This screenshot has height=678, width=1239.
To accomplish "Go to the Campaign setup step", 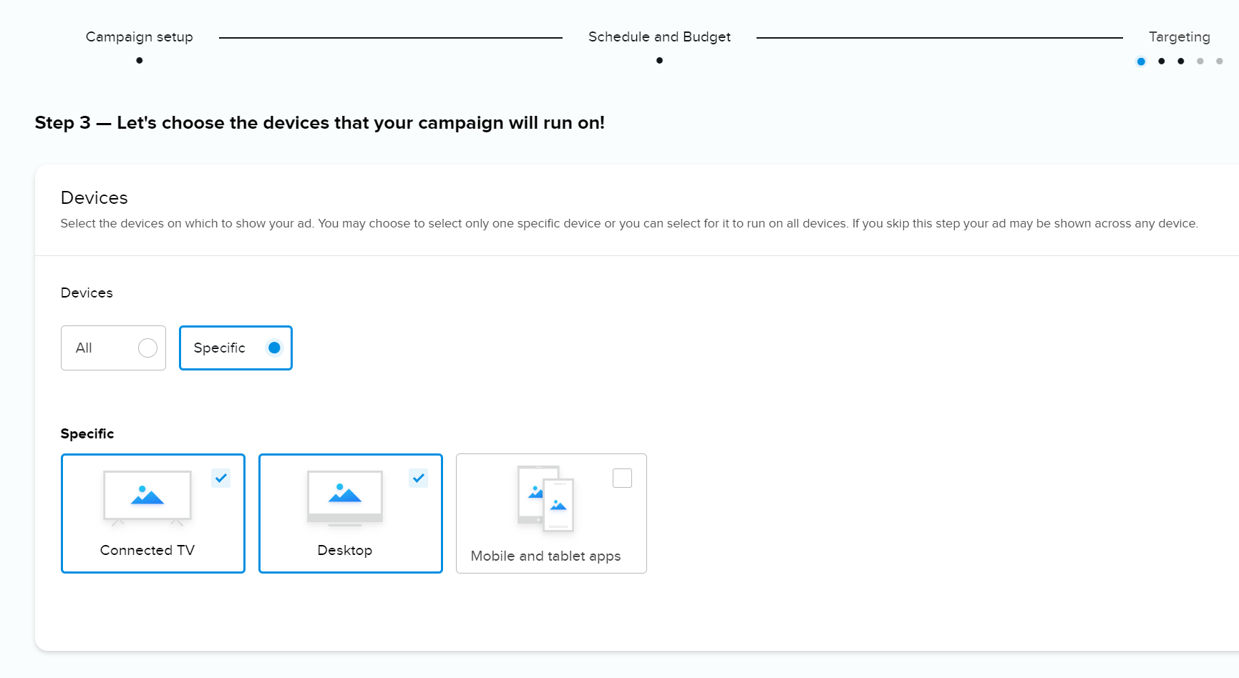I will (140, 36).
